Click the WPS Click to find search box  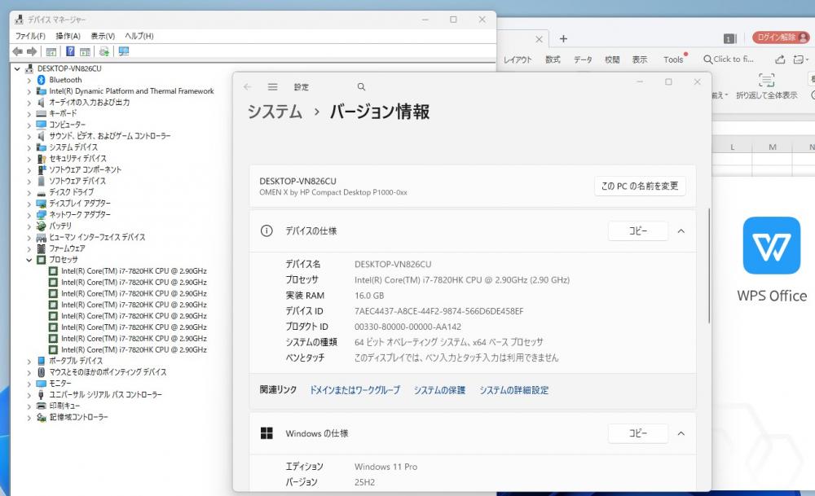[x=728, y=59]
